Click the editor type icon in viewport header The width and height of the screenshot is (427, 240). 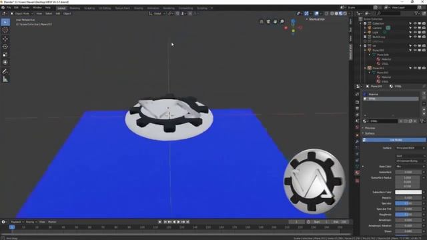(x=5, y=13)
